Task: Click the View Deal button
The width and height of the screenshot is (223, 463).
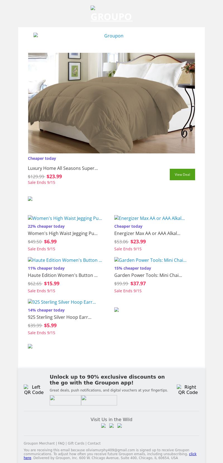Action: click(182, 175)
